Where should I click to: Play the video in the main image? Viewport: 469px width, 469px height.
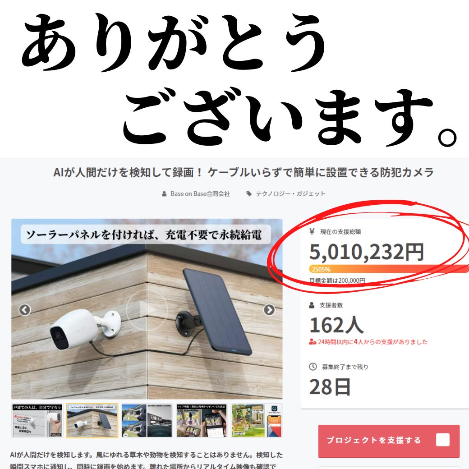coord(147,309)
